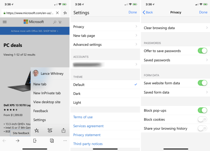The width and height of the screenshot is (210, 151).
Task: Tap Lance Whitney profile avatar
Action: point(36,73)
